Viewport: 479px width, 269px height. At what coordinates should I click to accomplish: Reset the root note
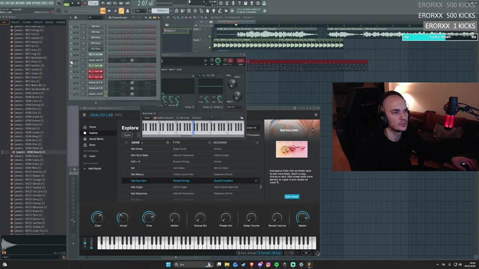pos(147,118)
